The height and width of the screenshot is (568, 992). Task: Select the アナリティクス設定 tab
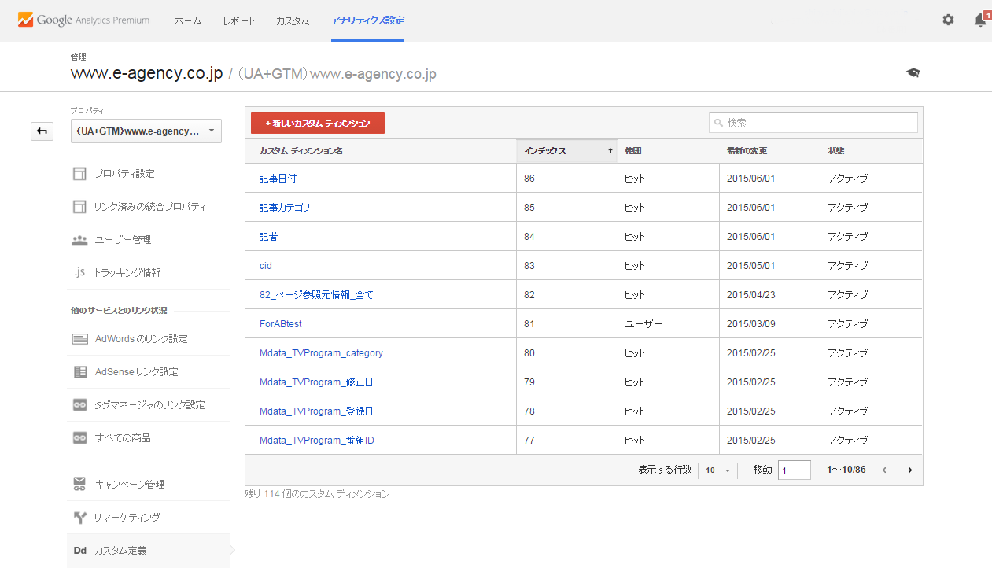coord(367,20)
